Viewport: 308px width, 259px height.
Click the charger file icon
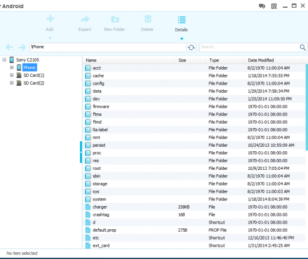[x=88, y=207]
